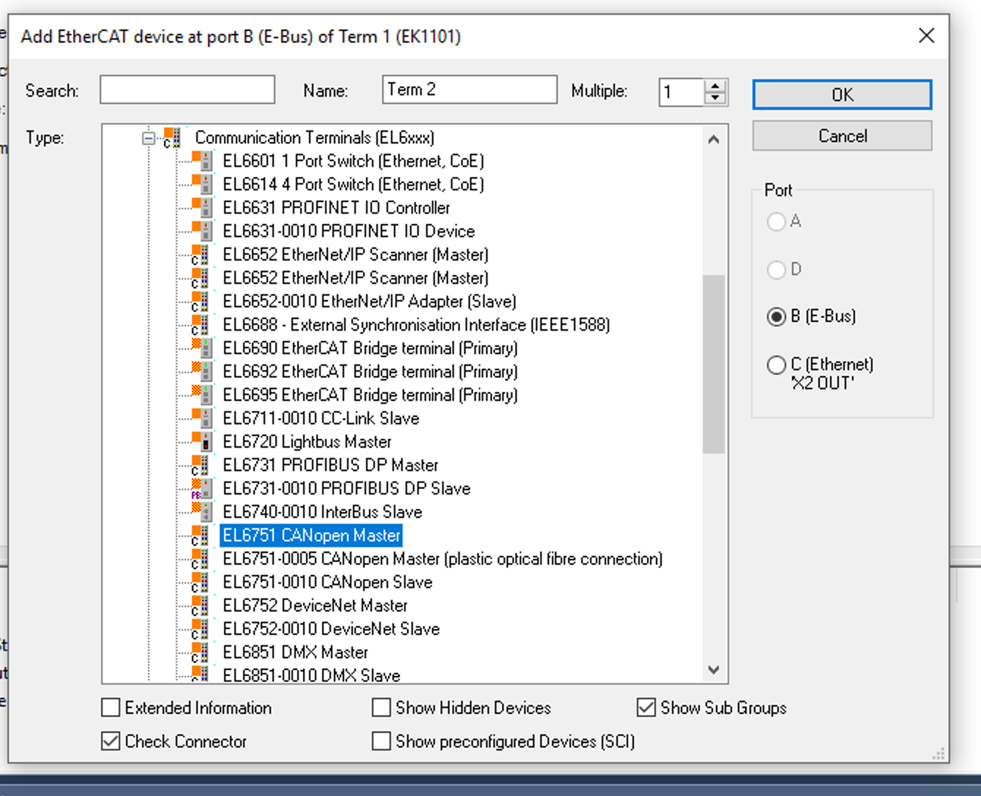Select the EL6688 External Synchronisation Interface icon

[199, 325]
